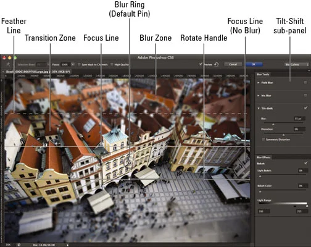Click the Light Range field showing 255

[302, 211]
